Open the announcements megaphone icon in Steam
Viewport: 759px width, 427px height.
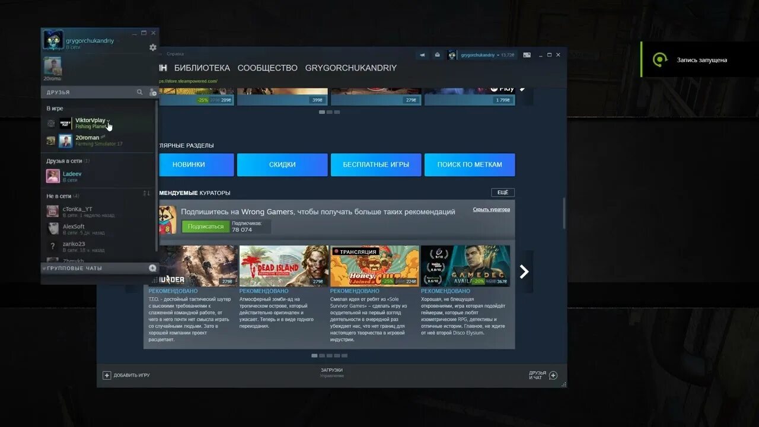coord(422,55)
